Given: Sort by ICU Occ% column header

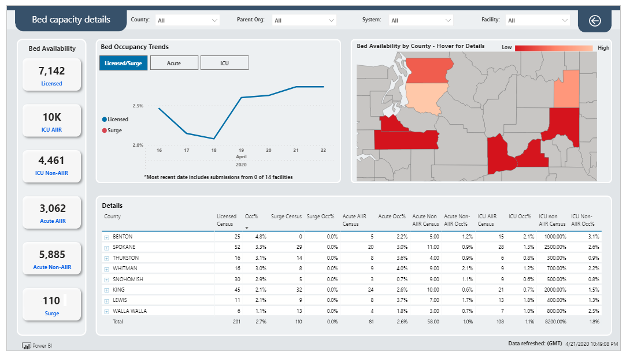Looking at the screenshot, I should pyautogui.click(x=520, y=217).
